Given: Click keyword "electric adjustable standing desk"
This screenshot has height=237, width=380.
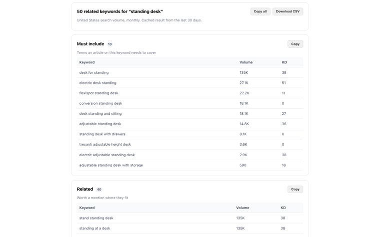Looking at the screenshot, I should tap(107, 155).
